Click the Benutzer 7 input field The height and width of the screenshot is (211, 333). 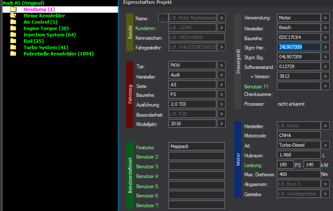(x=197, y=205)
